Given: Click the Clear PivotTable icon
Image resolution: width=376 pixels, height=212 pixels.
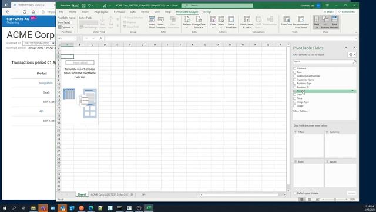Looking at the screenshot, I should point(213,22).
